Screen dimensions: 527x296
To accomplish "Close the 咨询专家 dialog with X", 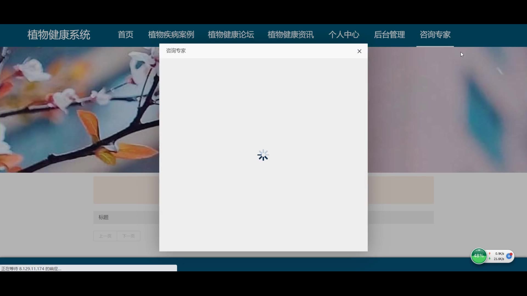I will point(359,51).
